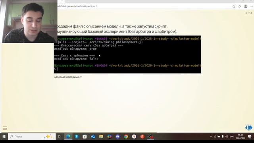
Task: Open Skype from the taskbar
Action: 77,137
